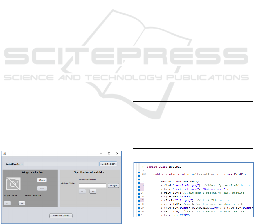Close the script generator window
This screenshot has height=224, width=254.
tap(117, 154)
